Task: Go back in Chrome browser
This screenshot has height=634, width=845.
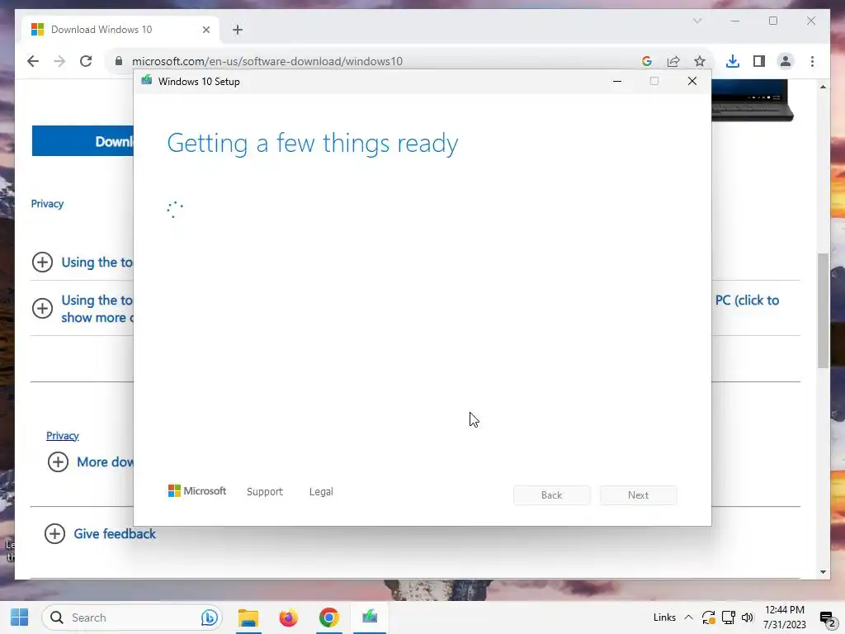Action: click(x=33, y=61)
